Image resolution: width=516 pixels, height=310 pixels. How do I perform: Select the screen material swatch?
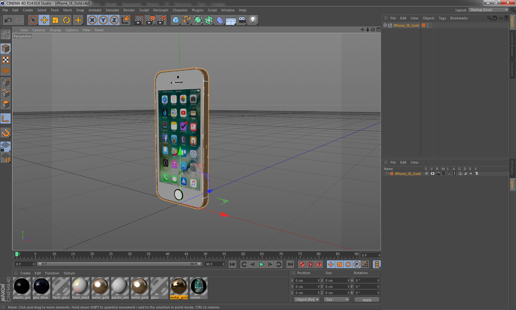[199, 288]
